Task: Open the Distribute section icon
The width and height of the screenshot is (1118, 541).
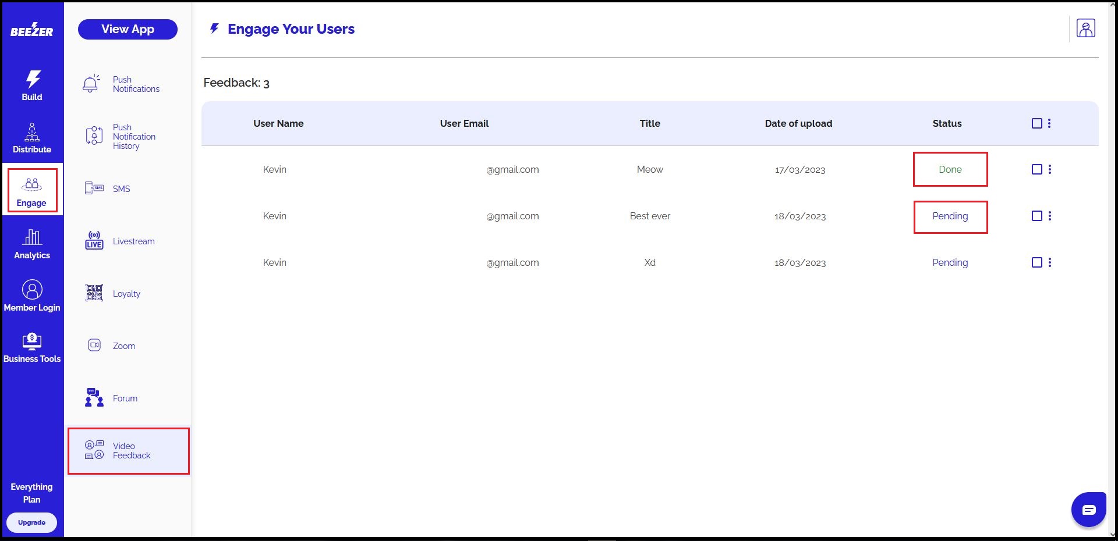Action: coord(32,132)
